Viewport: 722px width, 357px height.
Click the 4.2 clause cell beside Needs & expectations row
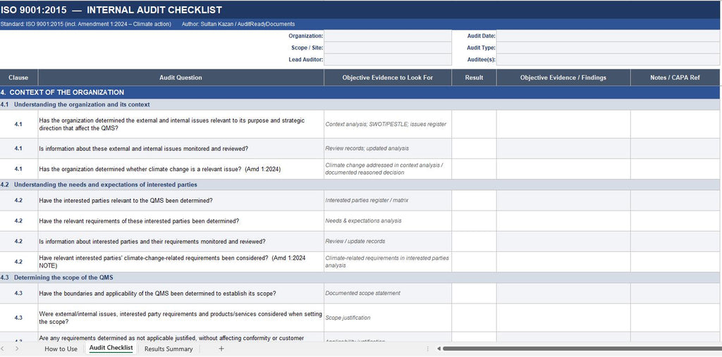(18, 221)
